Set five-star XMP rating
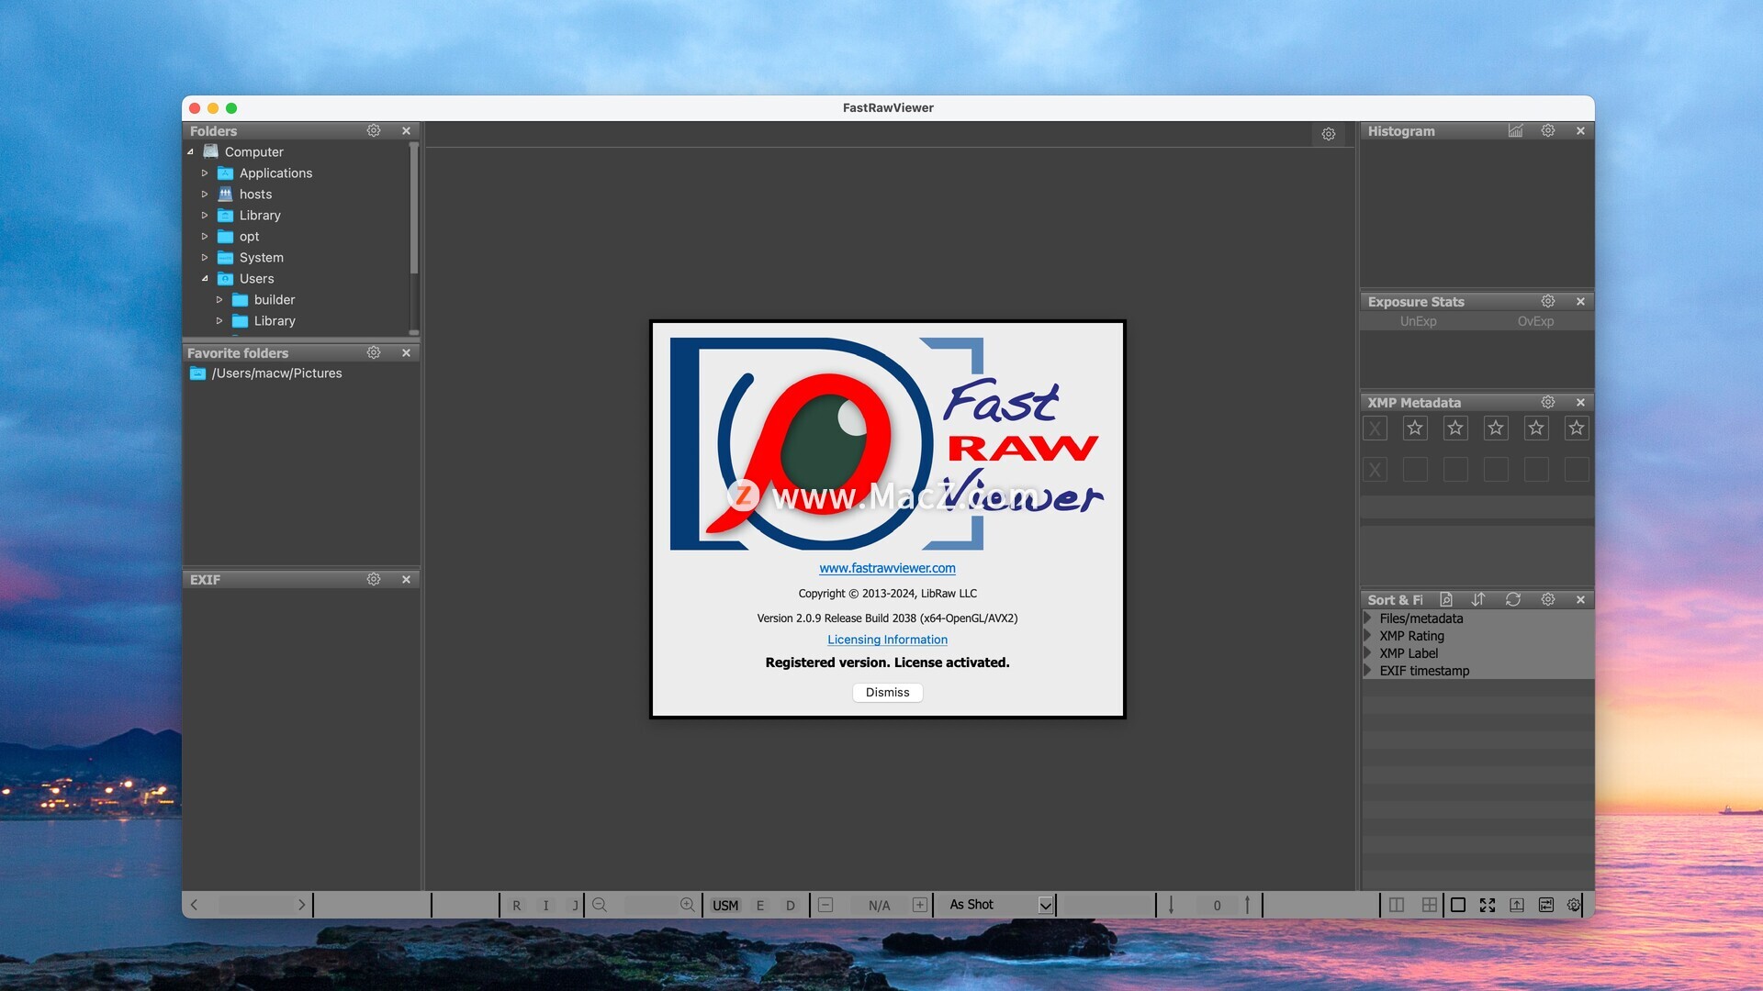Image resolution: width=1763 pixels, height=991 pixels. click(x=1577, y=428)
